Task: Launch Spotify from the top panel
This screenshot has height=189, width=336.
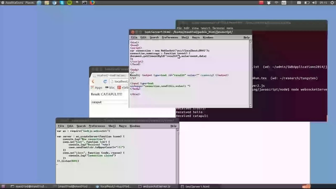Action: click(x=70, y=3)
